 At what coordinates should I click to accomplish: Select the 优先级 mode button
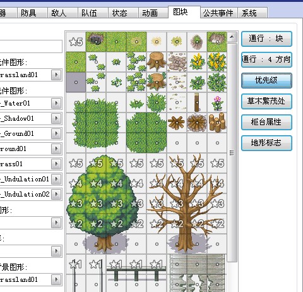point(266,80)
